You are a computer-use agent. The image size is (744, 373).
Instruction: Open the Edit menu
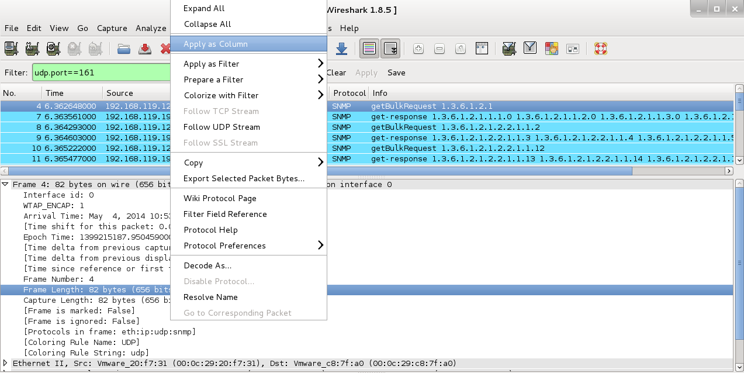pos(34,28)
